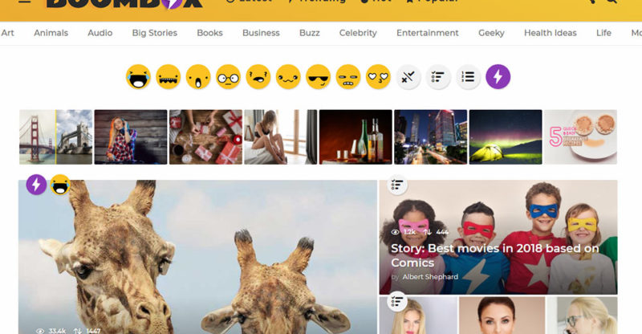Image resolution: width=642 pixels, height=334 pixels.
Task: Open the colorful-haired girl with headphones thumbnail
Action: (131, 136)
